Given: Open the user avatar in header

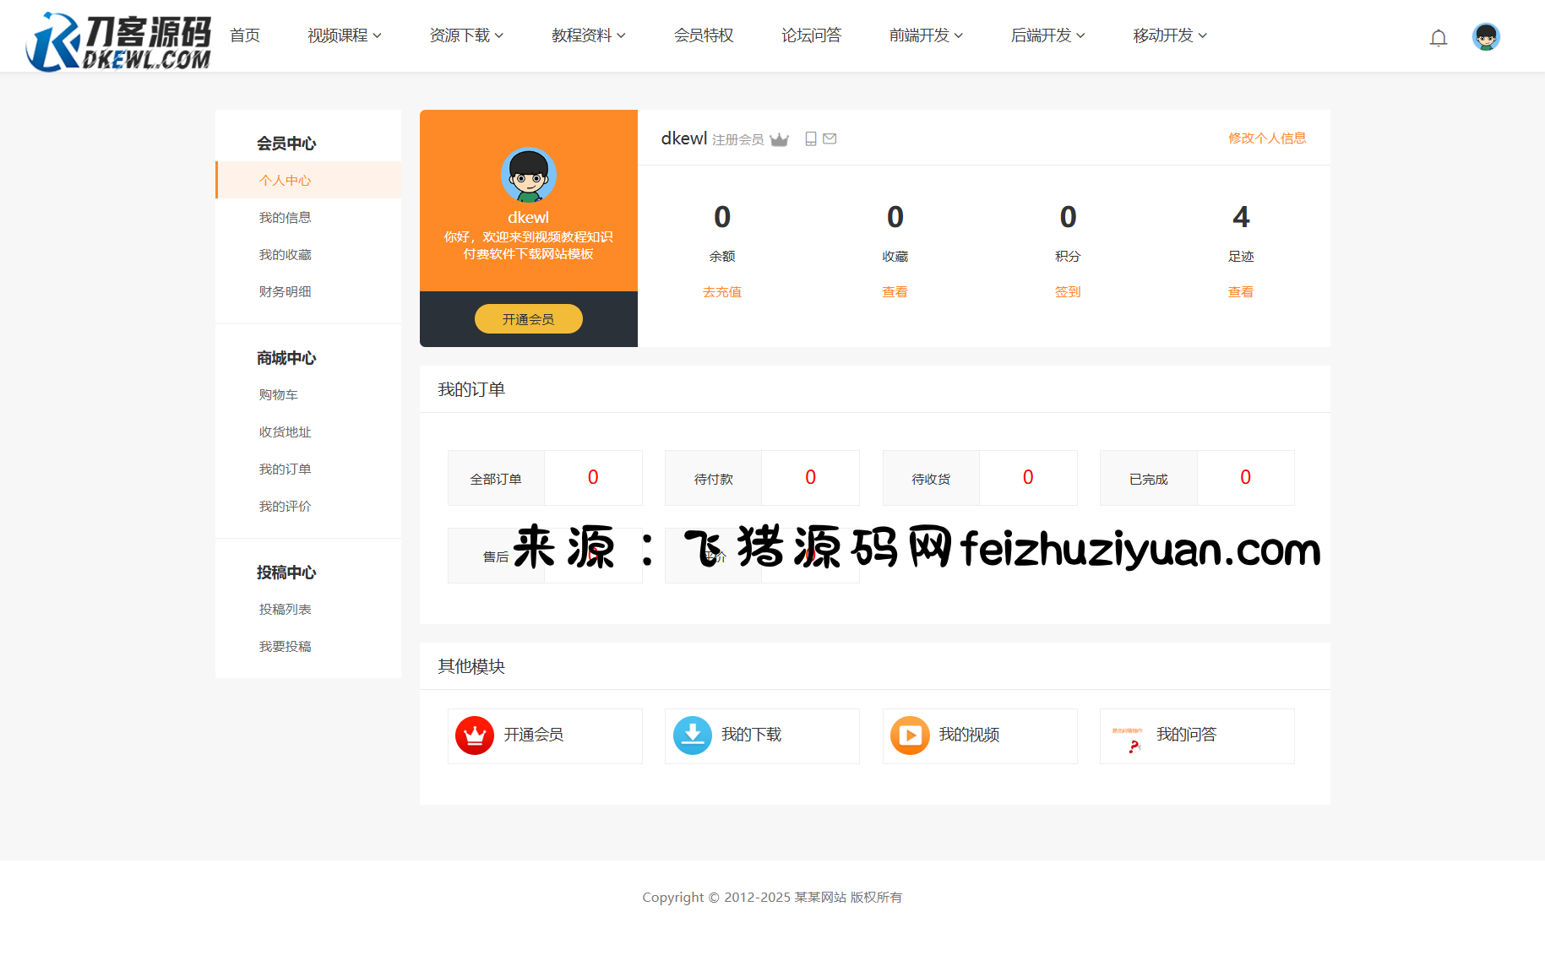Looking at the screenshot, I should [x=1485, y=37].
